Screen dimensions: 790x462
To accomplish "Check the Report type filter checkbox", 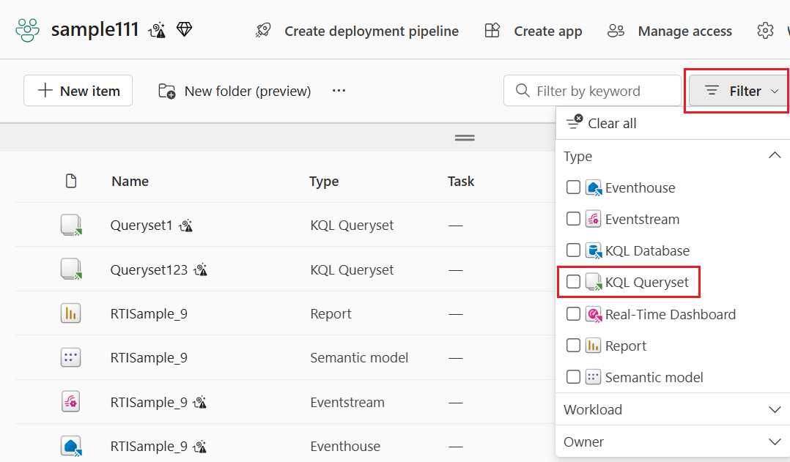I will tap(573, 346).
